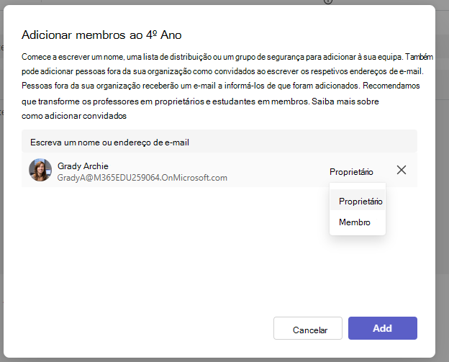Select the GradyA@M365EDU259064.OnMicrosoft.com address
This screenshot has width=449, height=362.
142,178
